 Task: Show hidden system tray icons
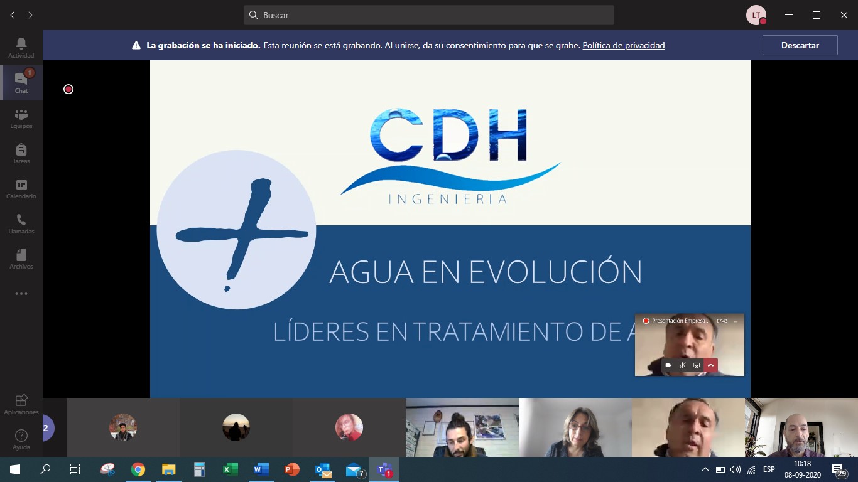click(705, 469)
